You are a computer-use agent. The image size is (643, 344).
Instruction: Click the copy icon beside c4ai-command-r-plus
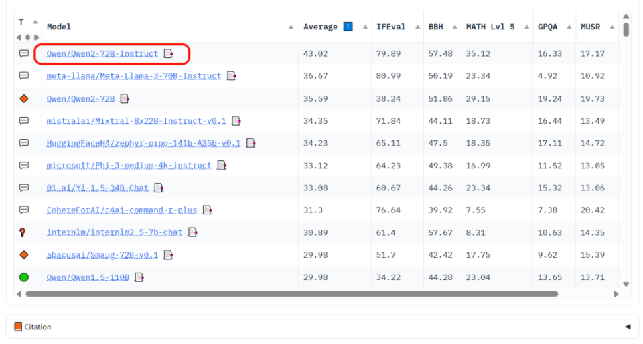207,210
